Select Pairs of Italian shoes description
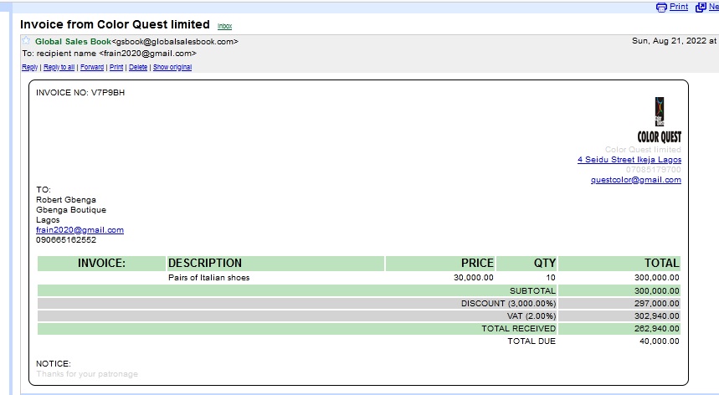Viewport: 719px width, 395px height. pos(209,278)
